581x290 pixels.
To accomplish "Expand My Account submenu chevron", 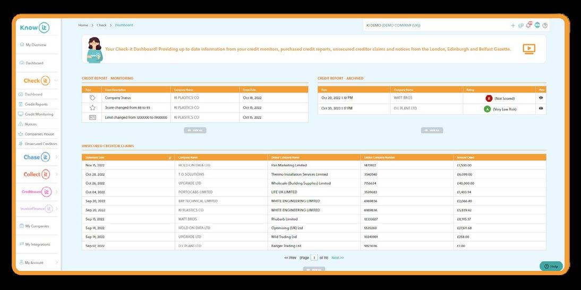I will pos(56,262).
